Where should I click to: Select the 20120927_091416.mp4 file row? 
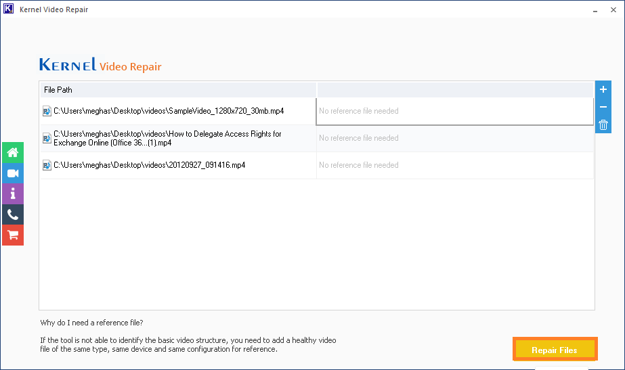(x=178, y=165)
